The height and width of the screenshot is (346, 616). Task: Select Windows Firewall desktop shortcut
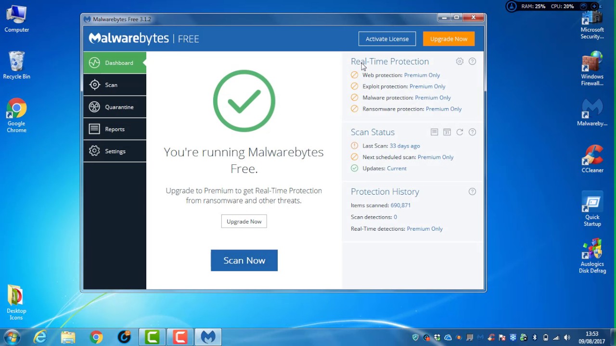click(x=592, y=70)
